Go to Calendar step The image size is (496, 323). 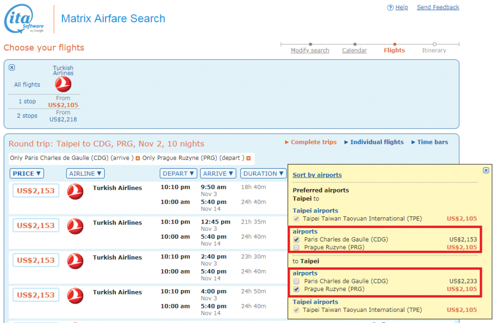click(x=354, y=50)
